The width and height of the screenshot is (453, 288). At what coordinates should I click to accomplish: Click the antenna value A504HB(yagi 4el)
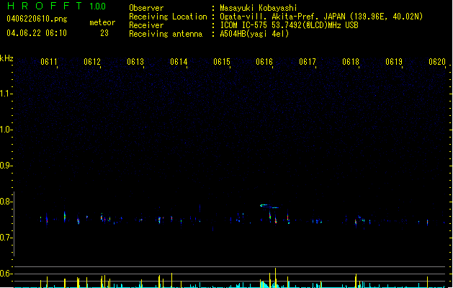pyautogui.click(x=254, y=34)
